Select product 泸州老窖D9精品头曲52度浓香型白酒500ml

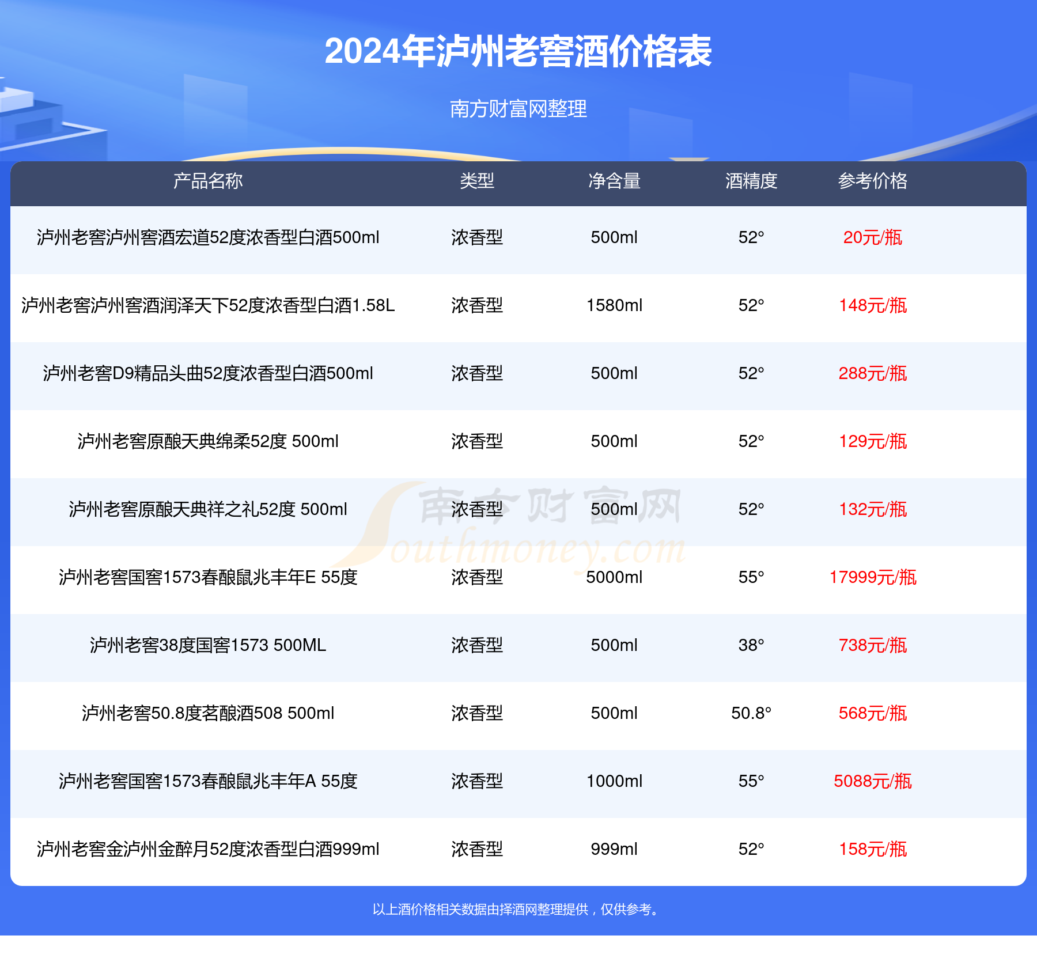(208, 373)
